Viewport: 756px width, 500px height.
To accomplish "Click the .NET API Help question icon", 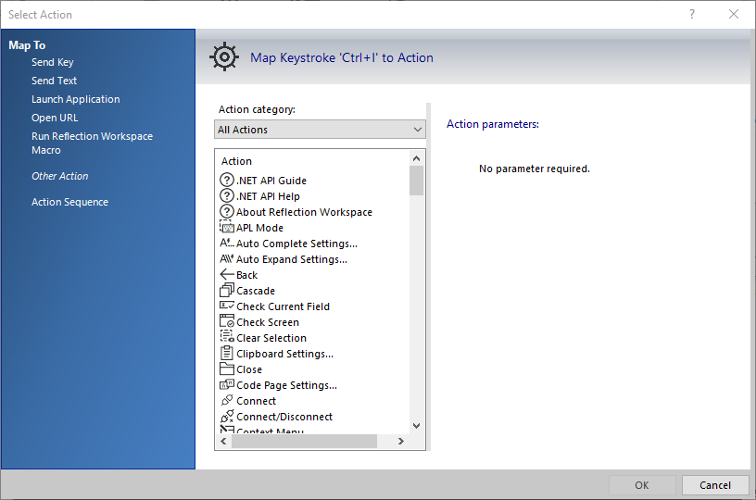I will point(227,196).
